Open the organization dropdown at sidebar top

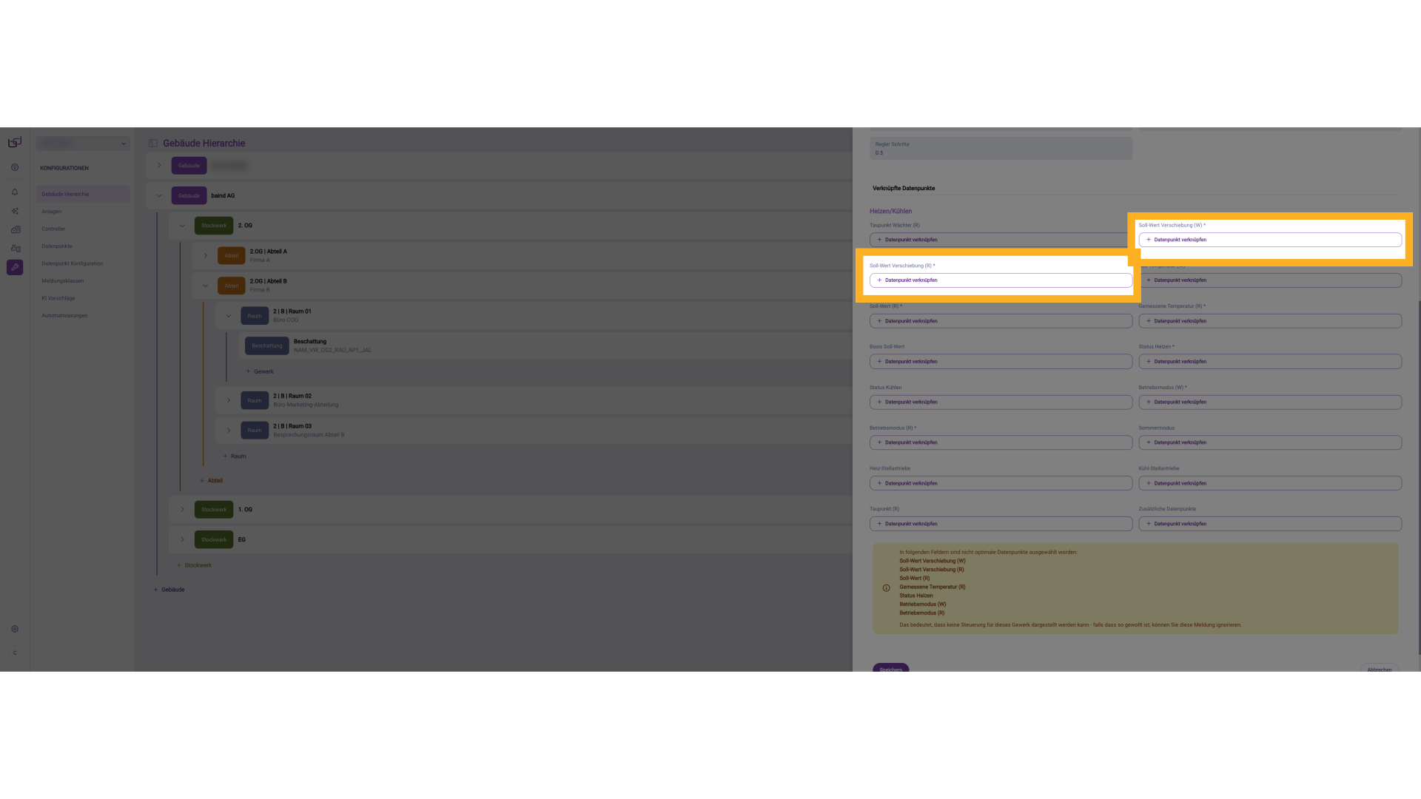click(x=83, y=144)
